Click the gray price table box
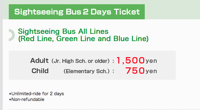This screenshot has height=110, width=200. [92, 65]
